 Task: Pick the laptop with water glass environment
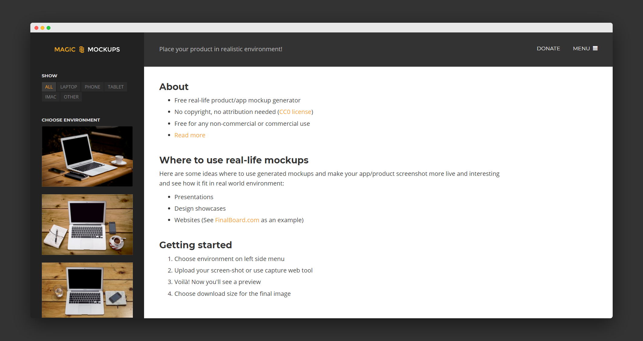[87, 290]
